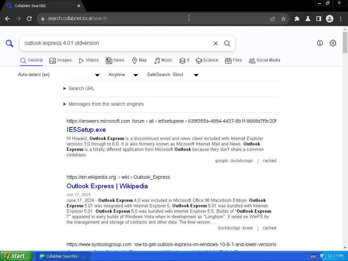348x261 pixels.
Task: Click the page vertical scrollbar thumb
Action: pyautogui.click(x=345, y=42)
